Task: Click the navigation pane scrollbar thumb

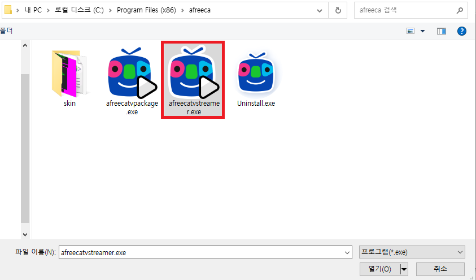Action: 25,148
